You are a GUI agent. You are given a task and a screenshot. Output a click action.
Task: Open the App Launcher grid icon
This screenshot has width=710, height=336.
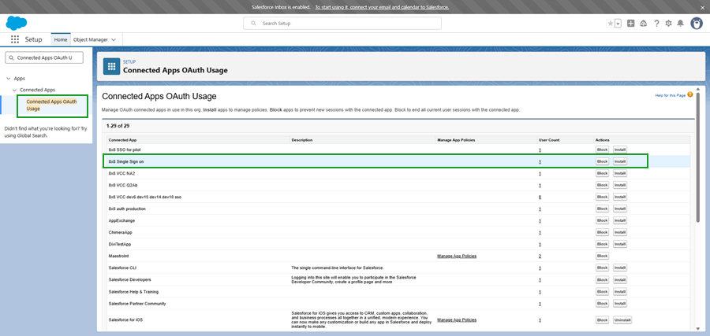[15, 39]
